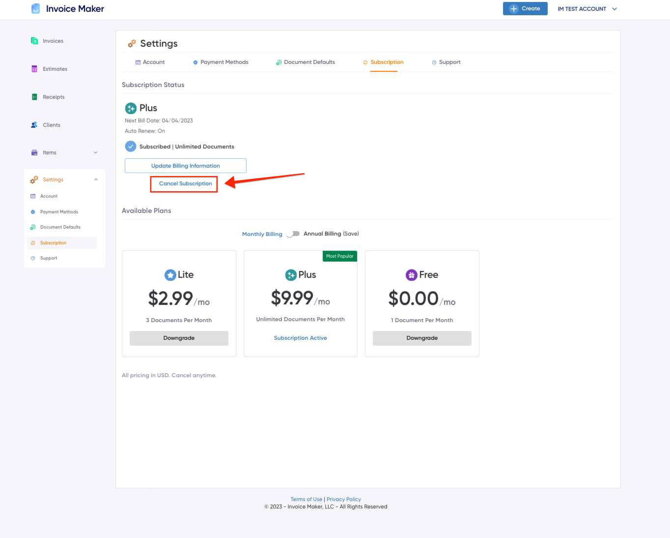Downgrade to the Lite plan
This screenshot has width=670, height=538.
[179, 338]
